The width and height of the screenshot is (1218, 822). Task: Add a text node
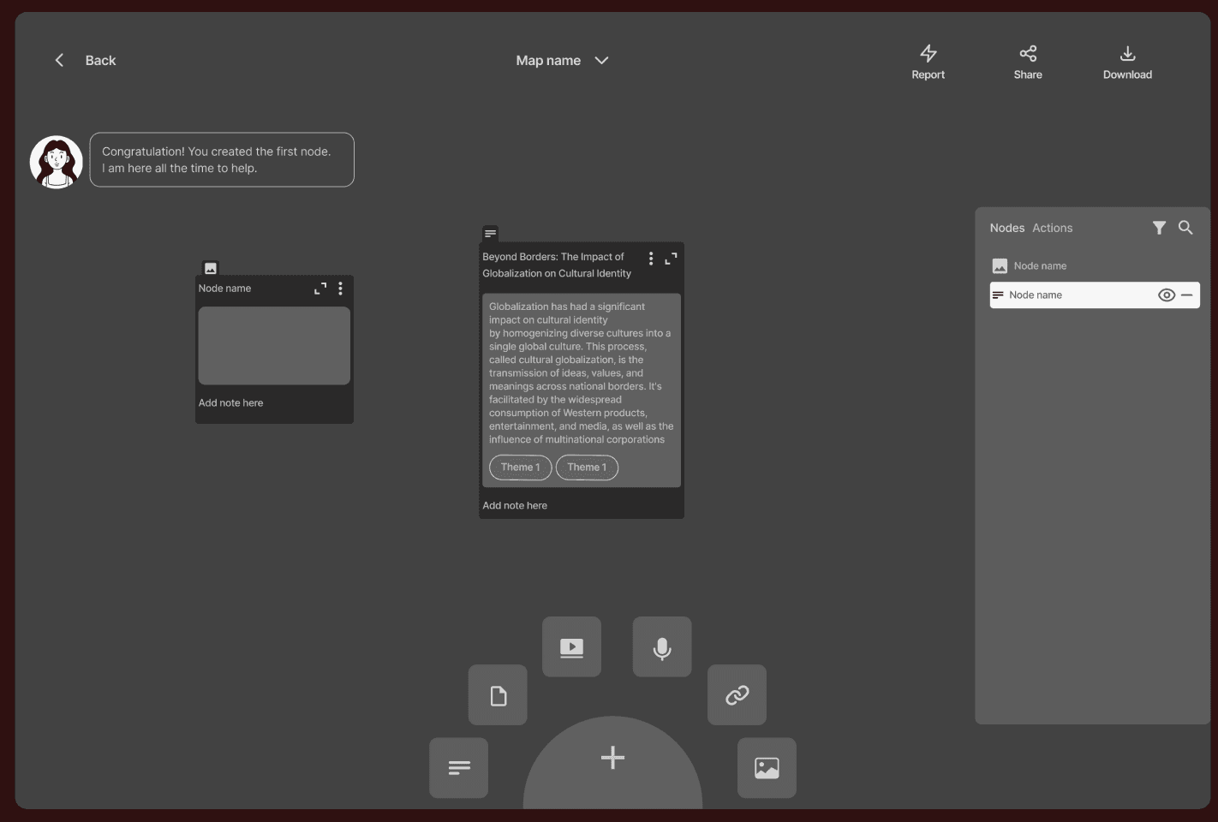459,768
